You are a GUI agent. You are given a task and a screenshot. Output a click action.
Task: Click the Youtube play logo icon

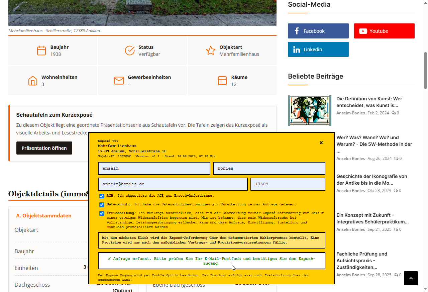[x=363, y=31]
